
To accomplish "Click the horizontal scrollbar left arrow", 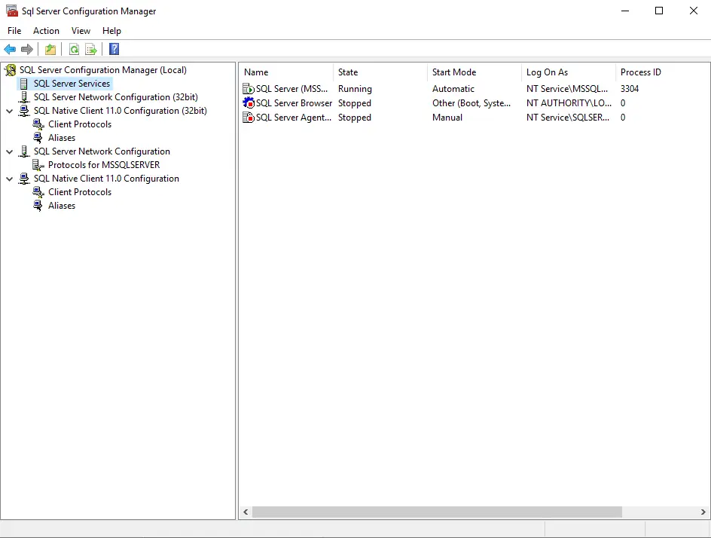I will point(246,512).
